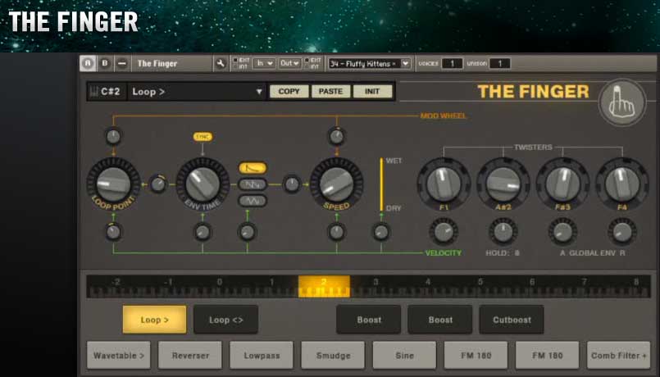Select INT radio for In
660x377 pixels.
(x=236, y=66)
